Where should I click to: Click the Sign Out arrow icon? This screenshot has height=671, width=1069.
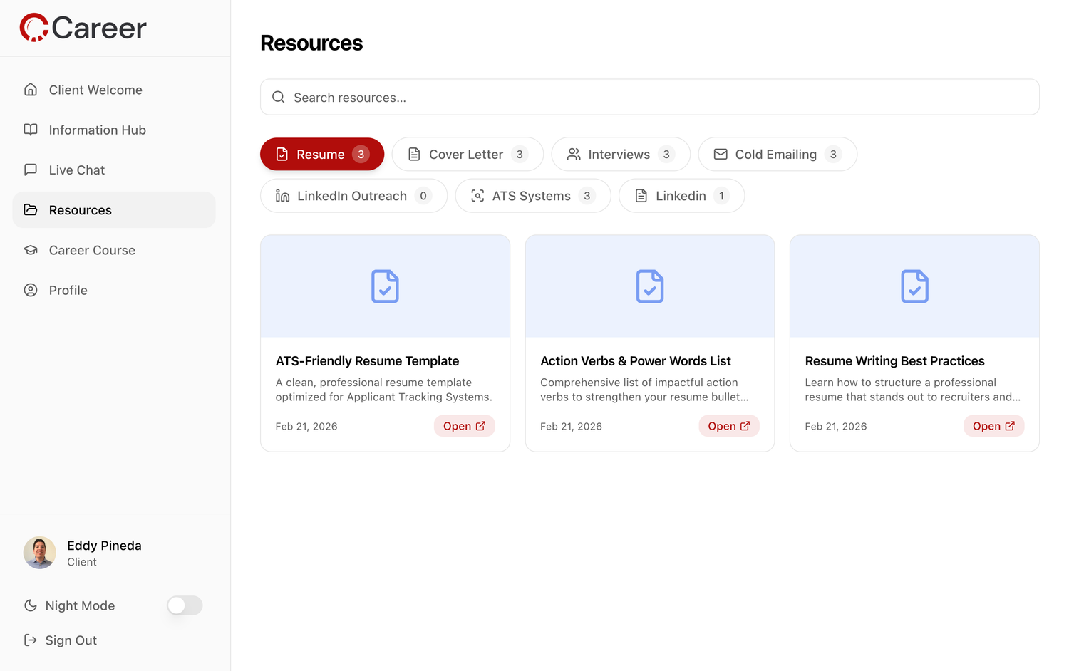31,640
